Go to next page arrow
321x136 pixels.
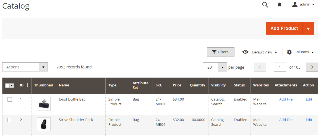tap(312, 67)
